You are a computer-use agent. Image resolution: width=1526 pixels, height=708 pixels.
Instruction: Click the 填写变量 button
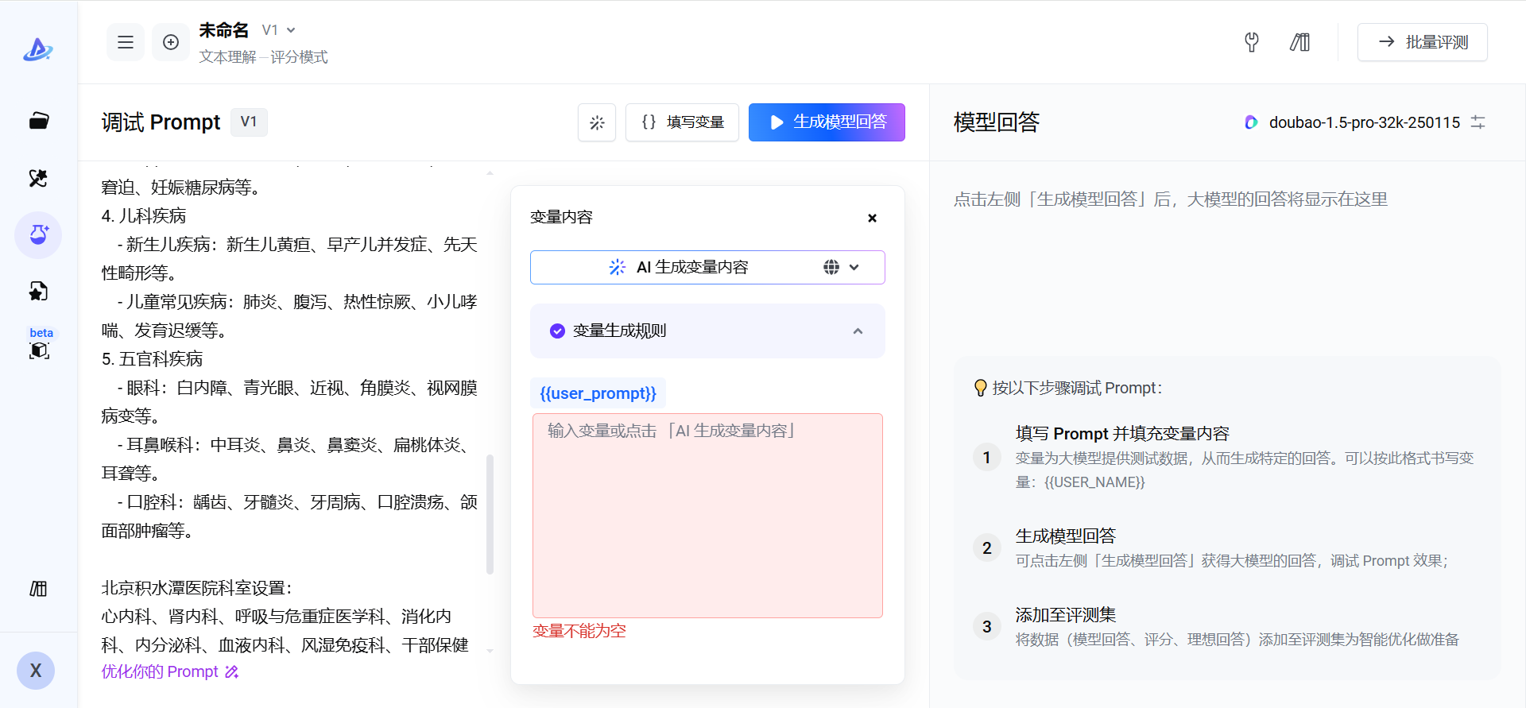point(682,122)
